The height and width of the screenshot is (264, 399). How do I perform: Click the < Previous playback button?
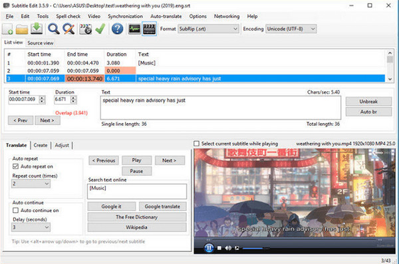104,160
